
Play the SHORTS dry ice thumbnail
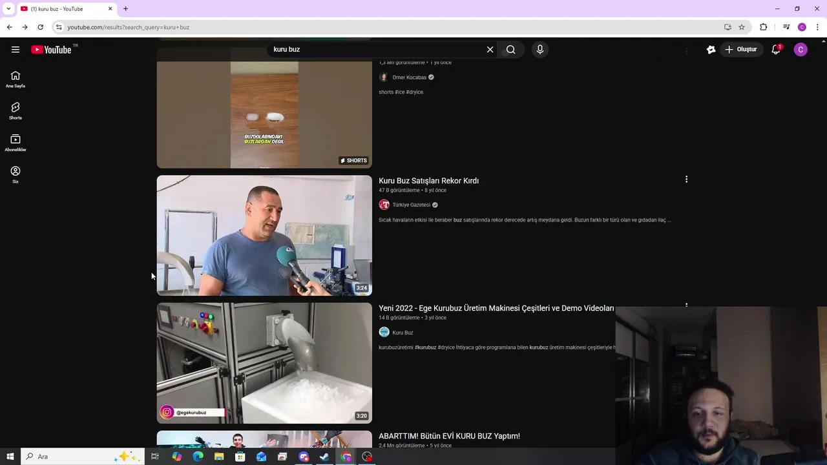[x=264, y=114]
